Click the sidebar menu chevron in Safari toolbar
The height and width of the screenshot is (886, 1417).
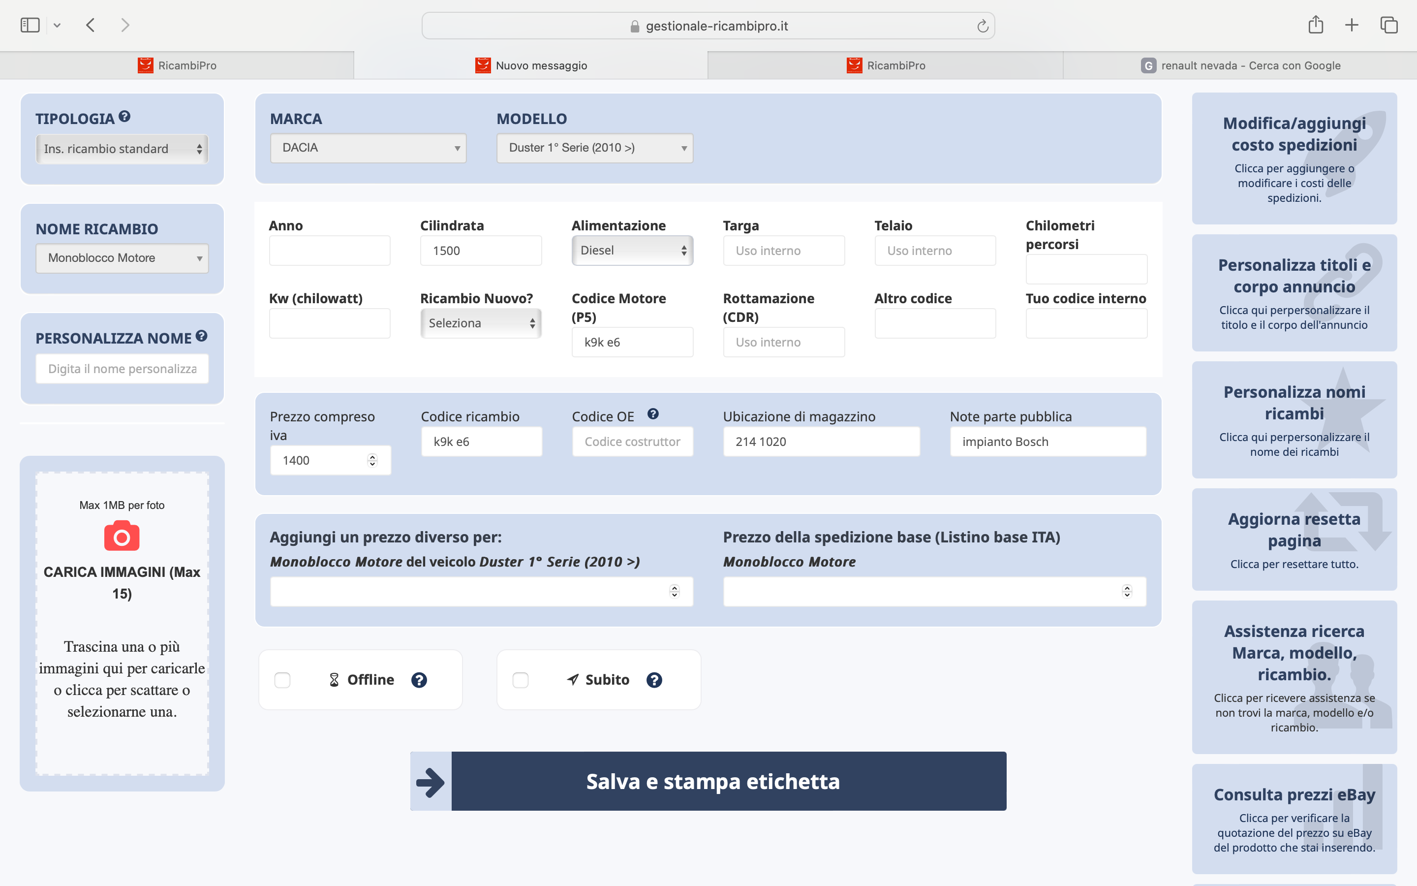(x=57, y=25)
